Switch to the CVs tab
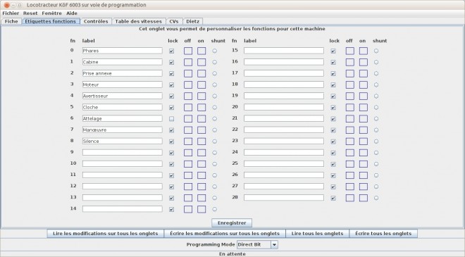The width and height of the screenshot is (465, 257). pos(174,21)
